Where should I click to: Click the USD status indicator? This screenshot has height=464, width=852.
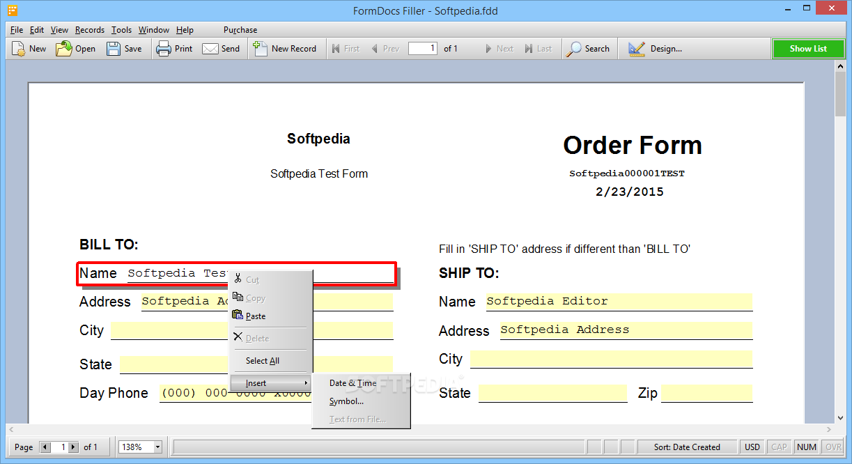click(752, 447)
